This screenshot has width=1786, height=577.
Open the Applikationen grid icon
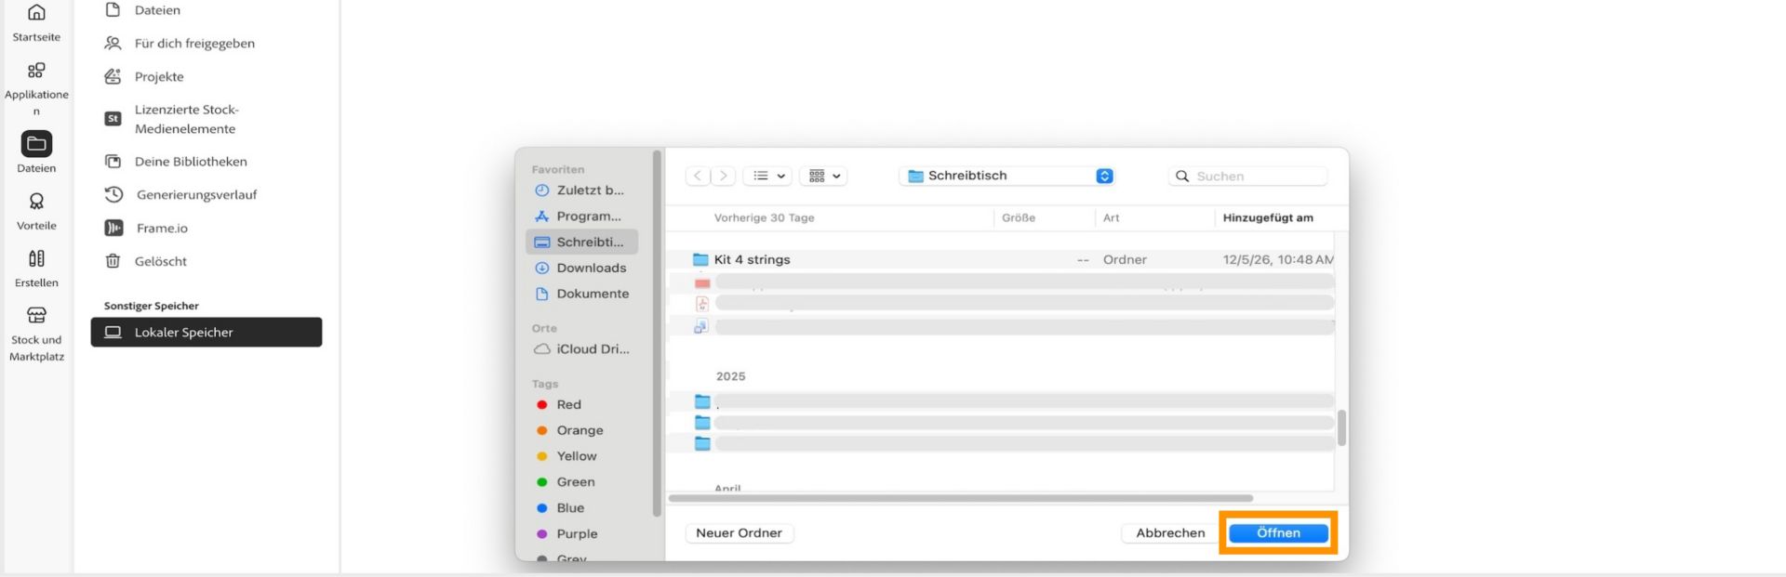(x=36, y=71)
